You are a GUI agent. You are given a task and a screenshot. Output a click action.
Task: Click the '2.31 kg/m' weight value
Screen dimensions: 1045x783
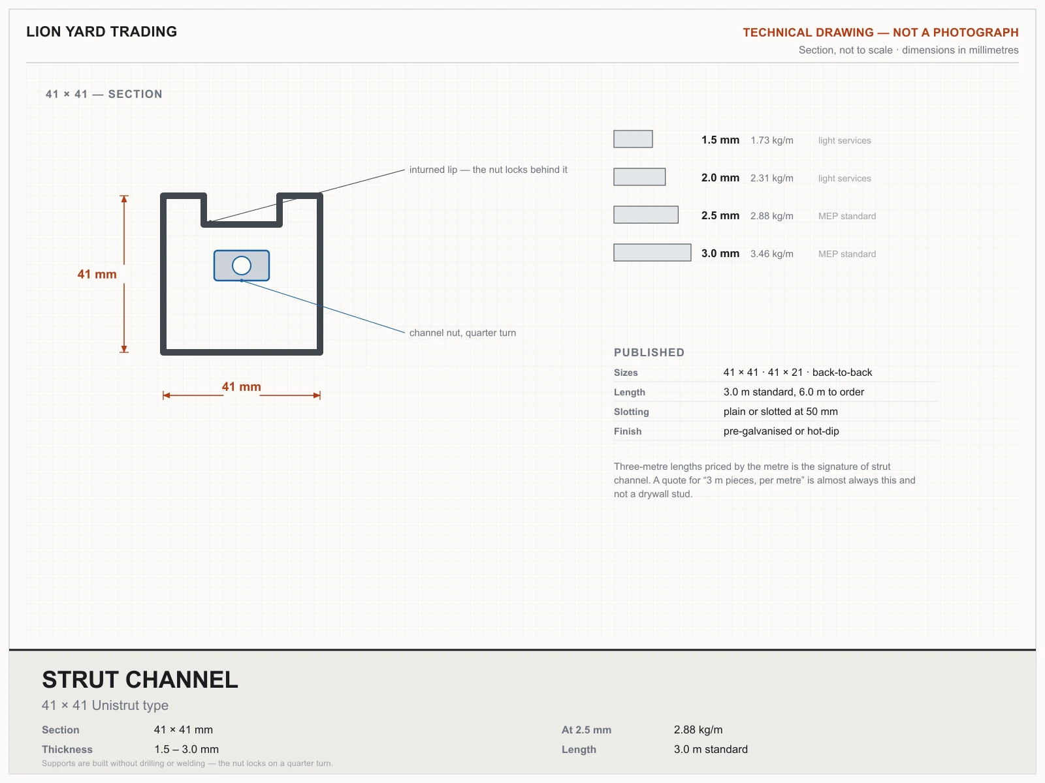pyautogui.click(x=772, y=178)
